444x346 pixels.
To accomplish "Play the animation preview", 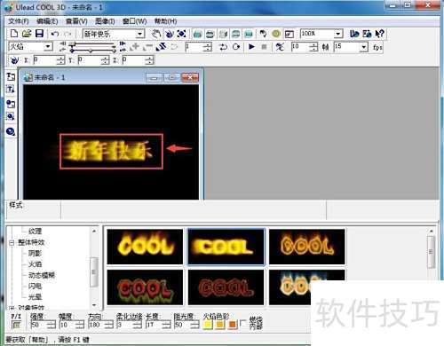I will pos(251,47).
